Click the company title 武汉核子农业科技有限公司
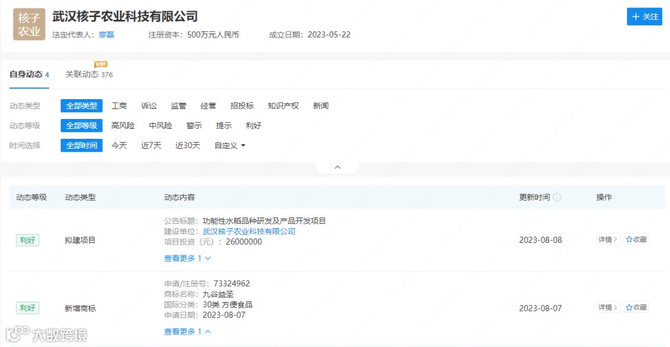The width and height of the screenshot is (670, 347). [125, 17]
